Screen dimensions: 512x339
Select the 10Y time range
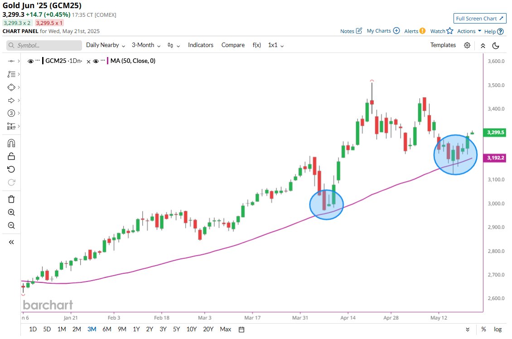pos(191,329)
